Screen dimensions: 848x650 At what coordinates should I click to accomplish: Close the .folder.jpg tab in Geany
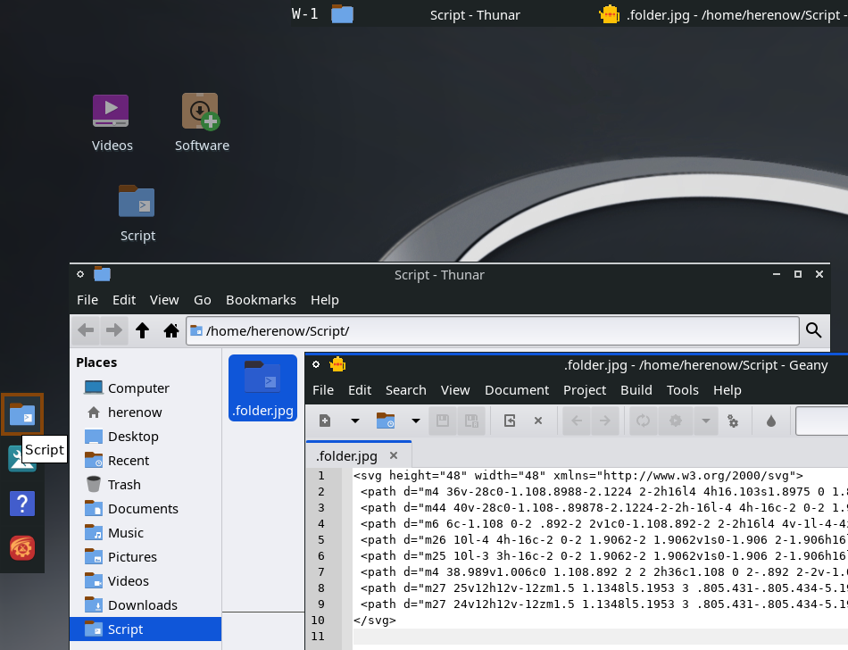coord(394,455)
